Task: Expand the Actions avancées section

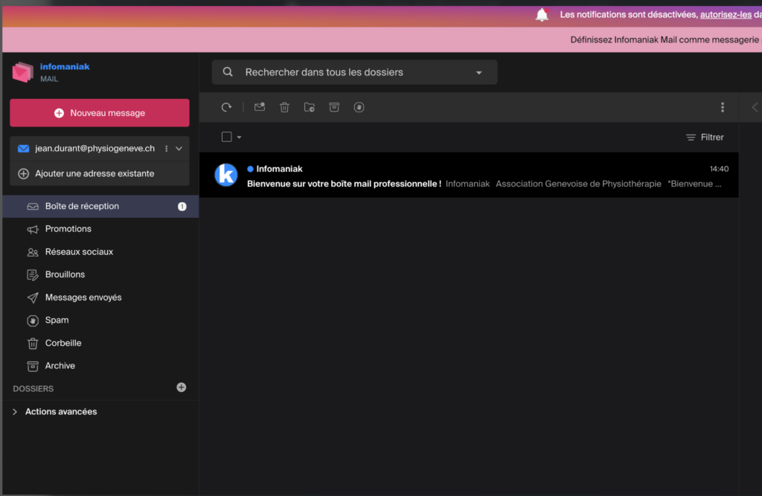Action: (x=15, y=411)
